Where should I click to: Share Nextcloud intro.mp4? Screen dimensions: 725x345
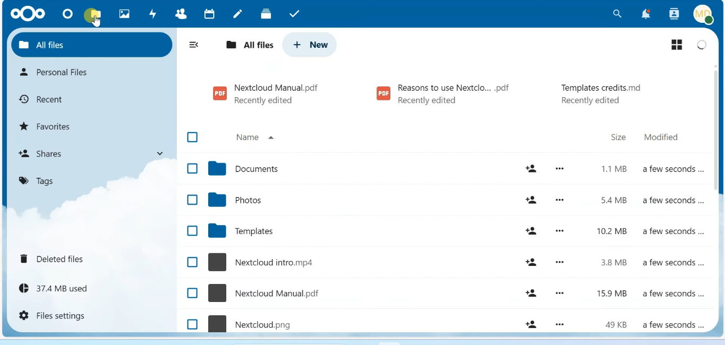pyautogui.click(x=531, y=263)
